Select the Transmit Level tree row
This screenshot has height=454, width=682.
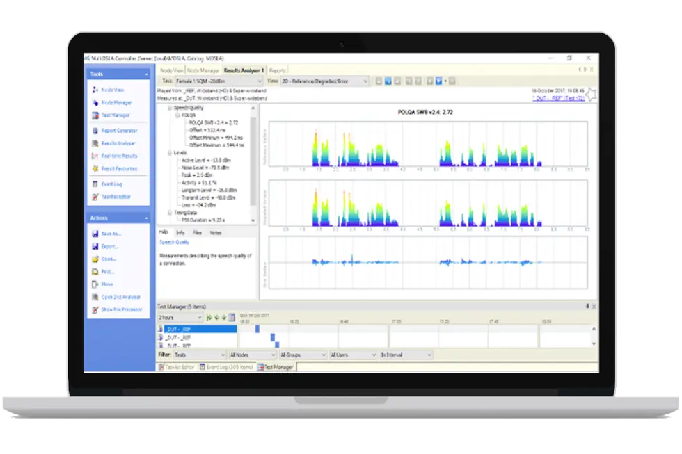208,197
